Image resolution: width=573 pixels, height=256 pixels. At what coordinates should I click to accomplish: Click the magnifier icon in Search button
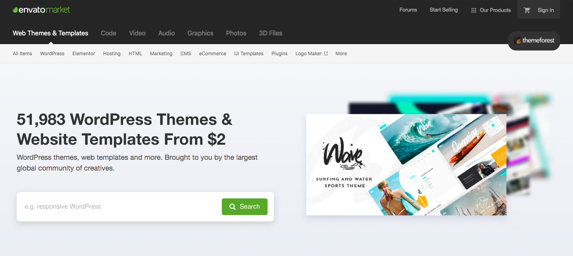pos(233,207)
